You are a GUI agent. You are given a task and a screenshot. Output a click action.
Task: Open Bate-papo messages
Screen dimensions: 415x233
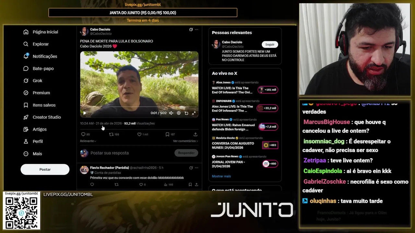(x=39, y=69)
